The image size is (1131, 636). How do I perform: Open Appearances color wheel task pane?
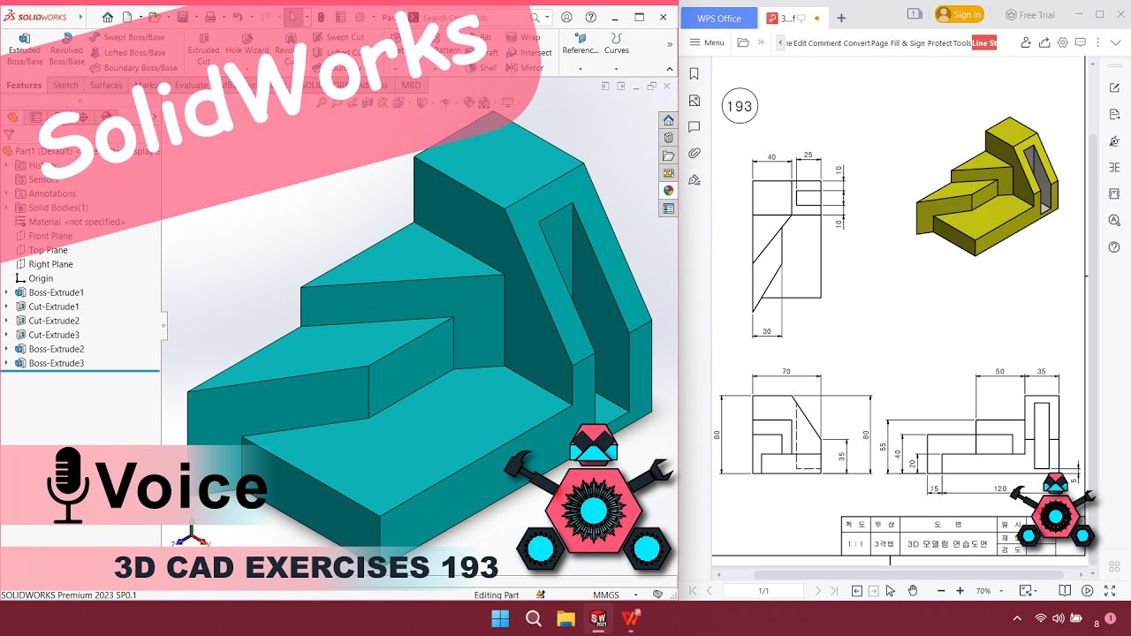pos(668,191)
